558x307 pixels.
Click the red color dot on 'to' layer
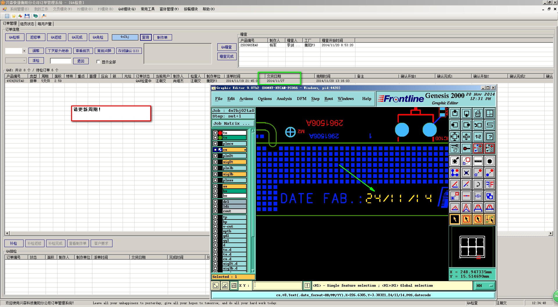click(x=220, y=133)
